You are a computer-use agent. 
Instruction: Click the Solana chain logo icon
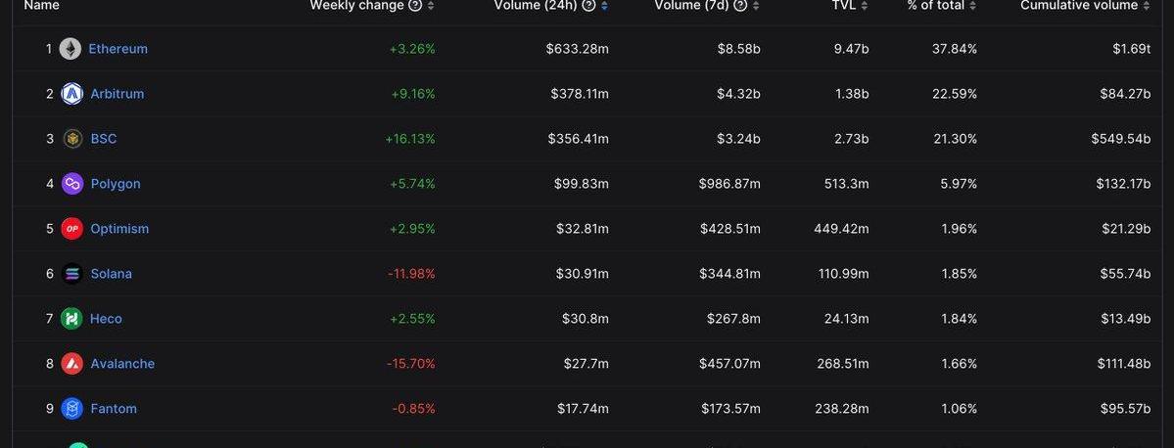pyautogui.click(x=72, y=274)
